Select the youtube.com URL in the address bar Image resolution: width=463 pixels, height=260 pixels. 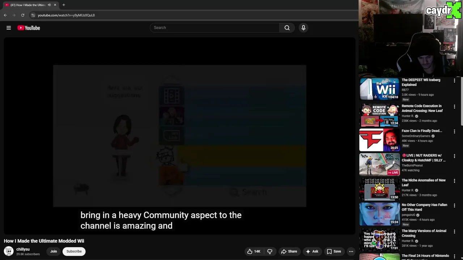[66, 15]
